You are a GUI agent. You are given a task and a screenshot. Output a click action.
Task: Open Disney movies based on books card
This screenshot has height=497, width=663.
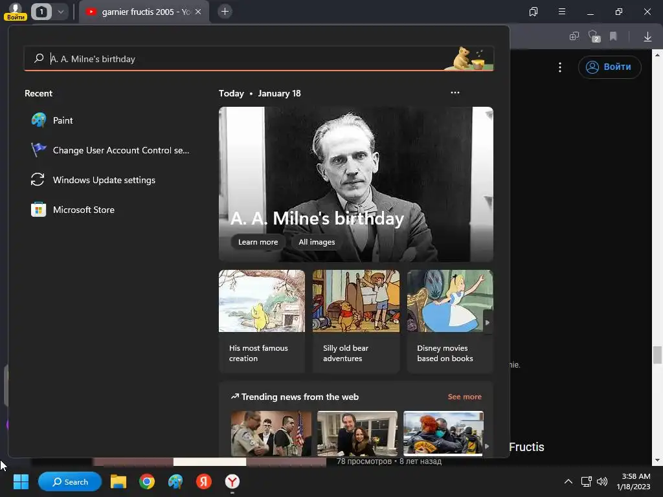pos(450,321)
